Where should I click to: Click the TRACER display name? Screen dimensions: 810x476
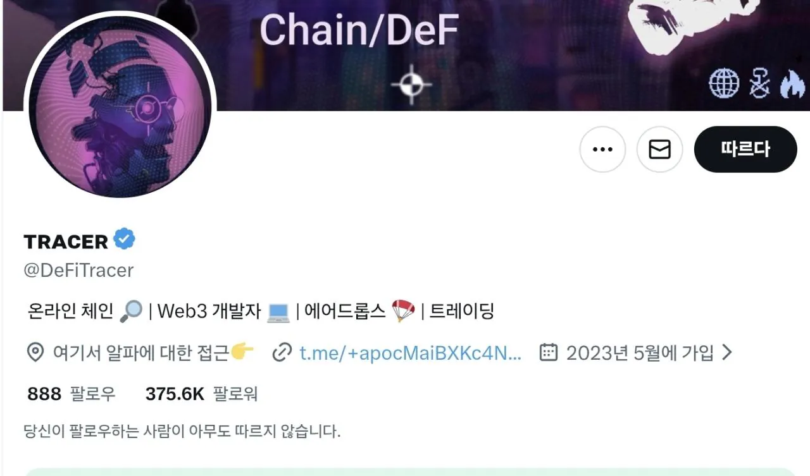(66, 241)
